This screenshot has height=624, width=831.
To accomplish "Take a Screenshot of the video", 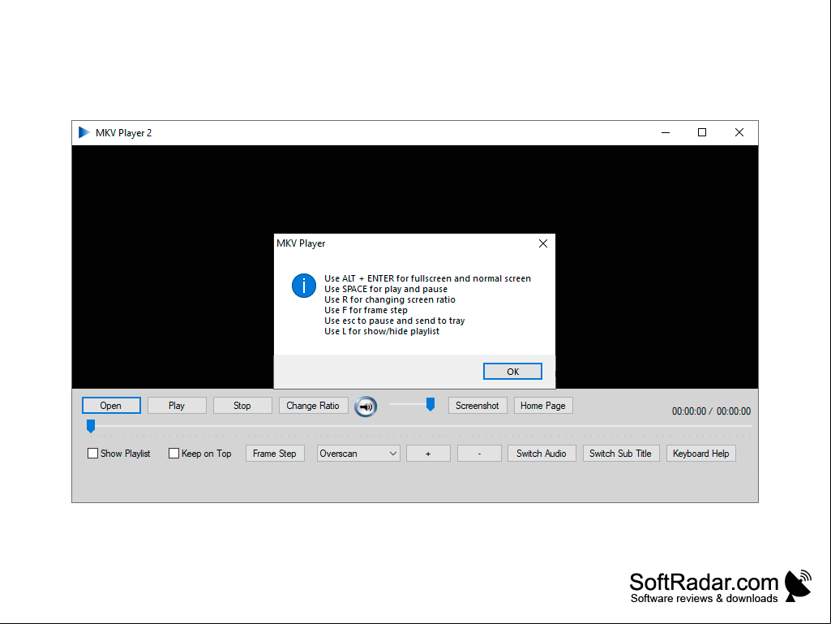I will 478,406.
